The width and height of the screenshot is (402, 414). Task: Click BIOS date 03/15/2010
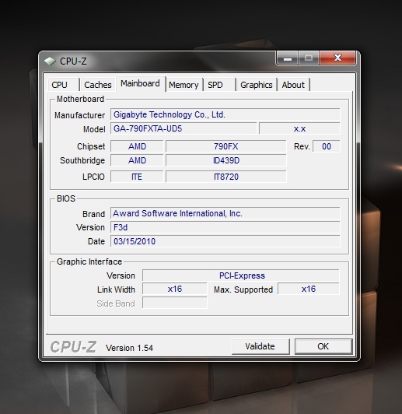click(x=225, y=241)
